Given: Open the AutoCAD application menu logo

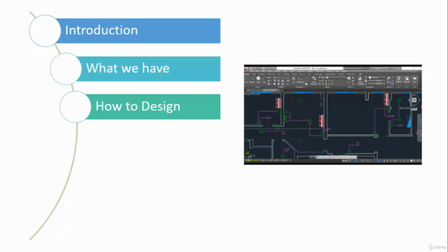Looking at the screenshot, I should coord(246,69).
